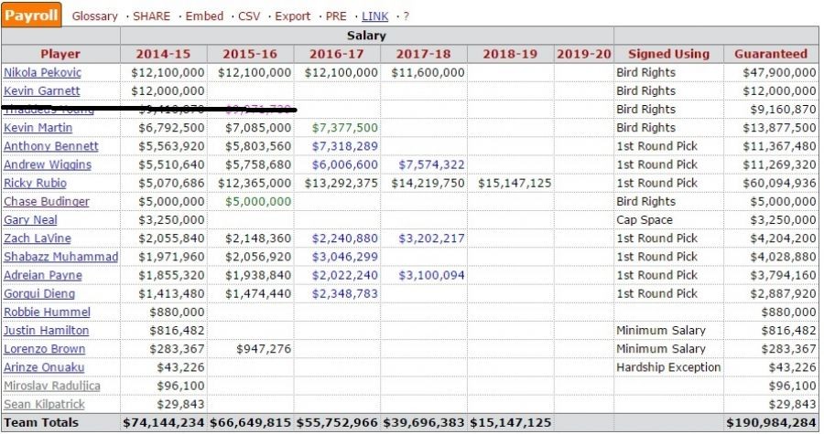Open Zach LaVine's player page
Screen dimensions: 824x434
36,238
